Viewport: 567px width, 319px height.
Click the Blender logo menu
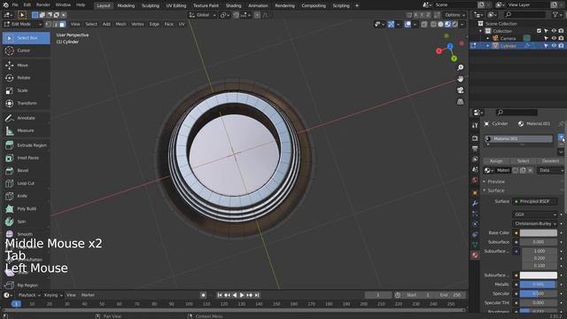click(x=5, y=5)
